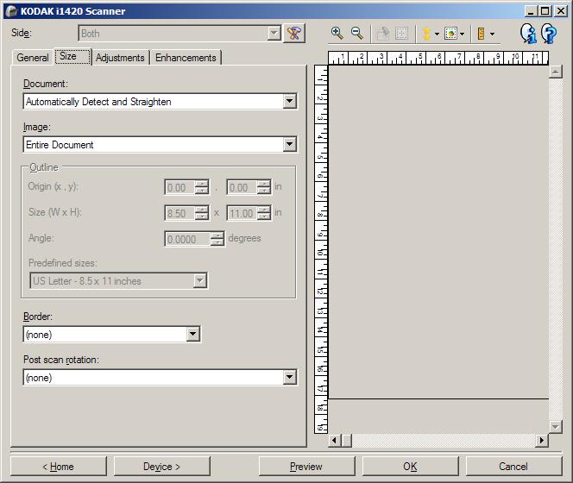Open side settings tools icon next to Both

294,34
